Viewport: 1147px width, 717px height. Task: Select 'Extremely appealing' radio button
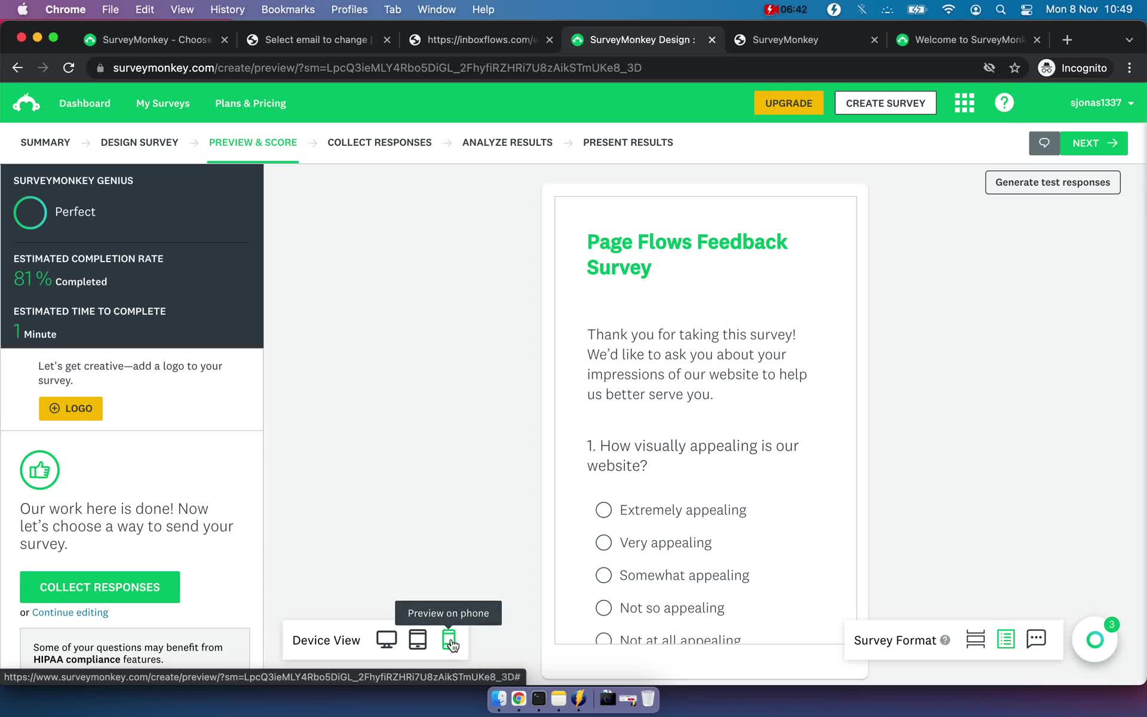tap(603, 510)
